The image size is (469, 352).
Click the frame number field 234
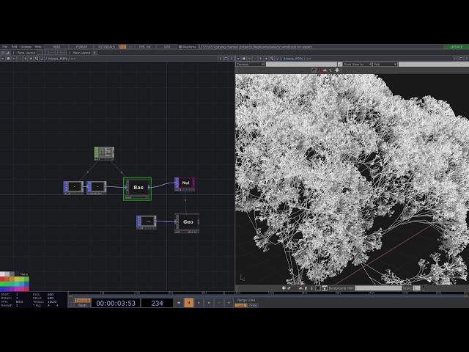157,303
